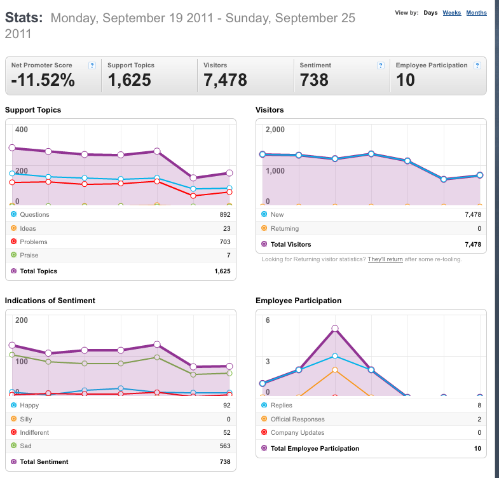499x478 pixels.
Task: Click the Support Topics summary tile
Action: click(x=149, y=76)
